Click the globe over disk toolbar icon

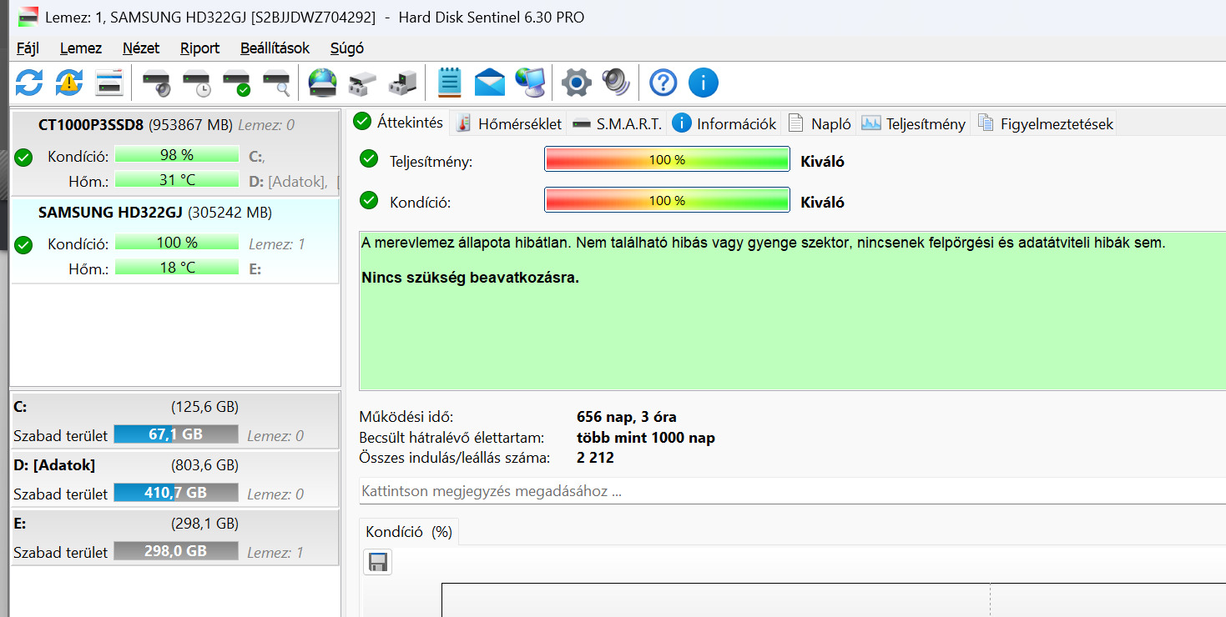322,83
